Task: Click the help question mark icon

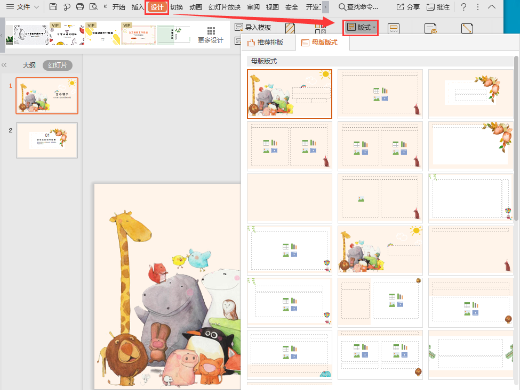Action: [463, 7]
